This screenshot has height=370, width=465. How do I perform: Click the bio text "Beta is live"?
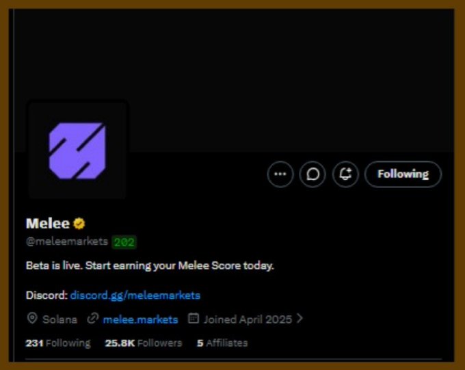click(x=53, y=265)
